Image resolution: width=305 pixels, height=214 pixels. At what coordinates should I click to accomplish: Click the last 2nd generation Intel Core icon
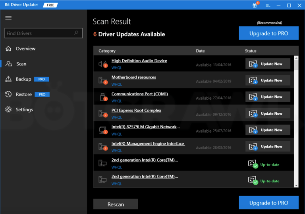coord(102,179)
